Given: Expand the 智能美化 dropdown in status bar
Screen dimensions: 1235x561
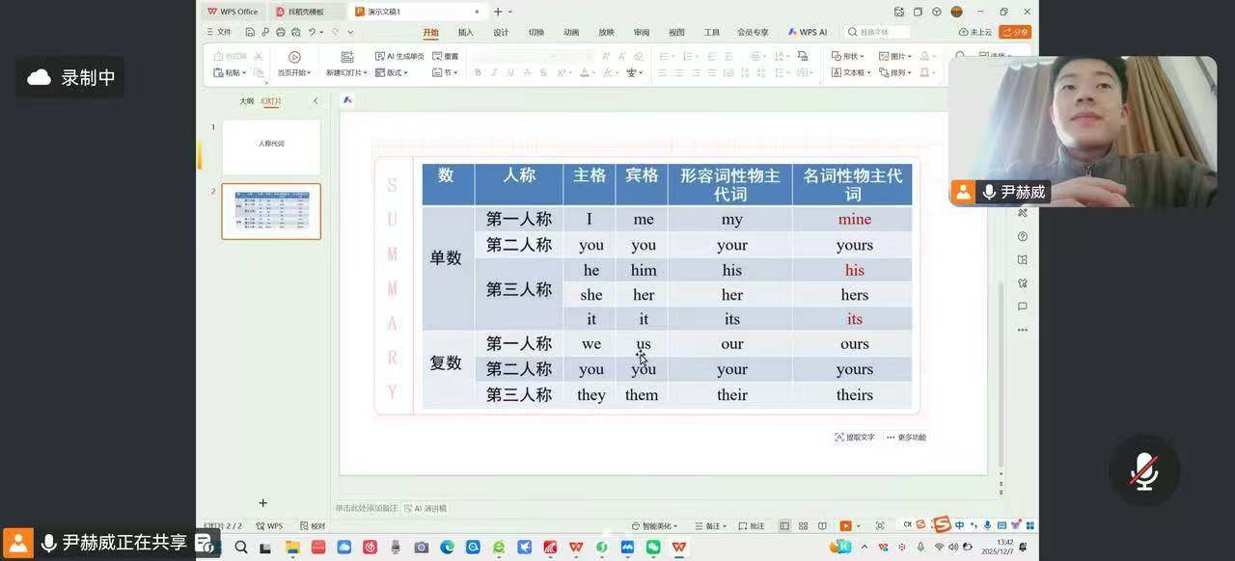Looking at the screenshot, I should coord(655,526).
